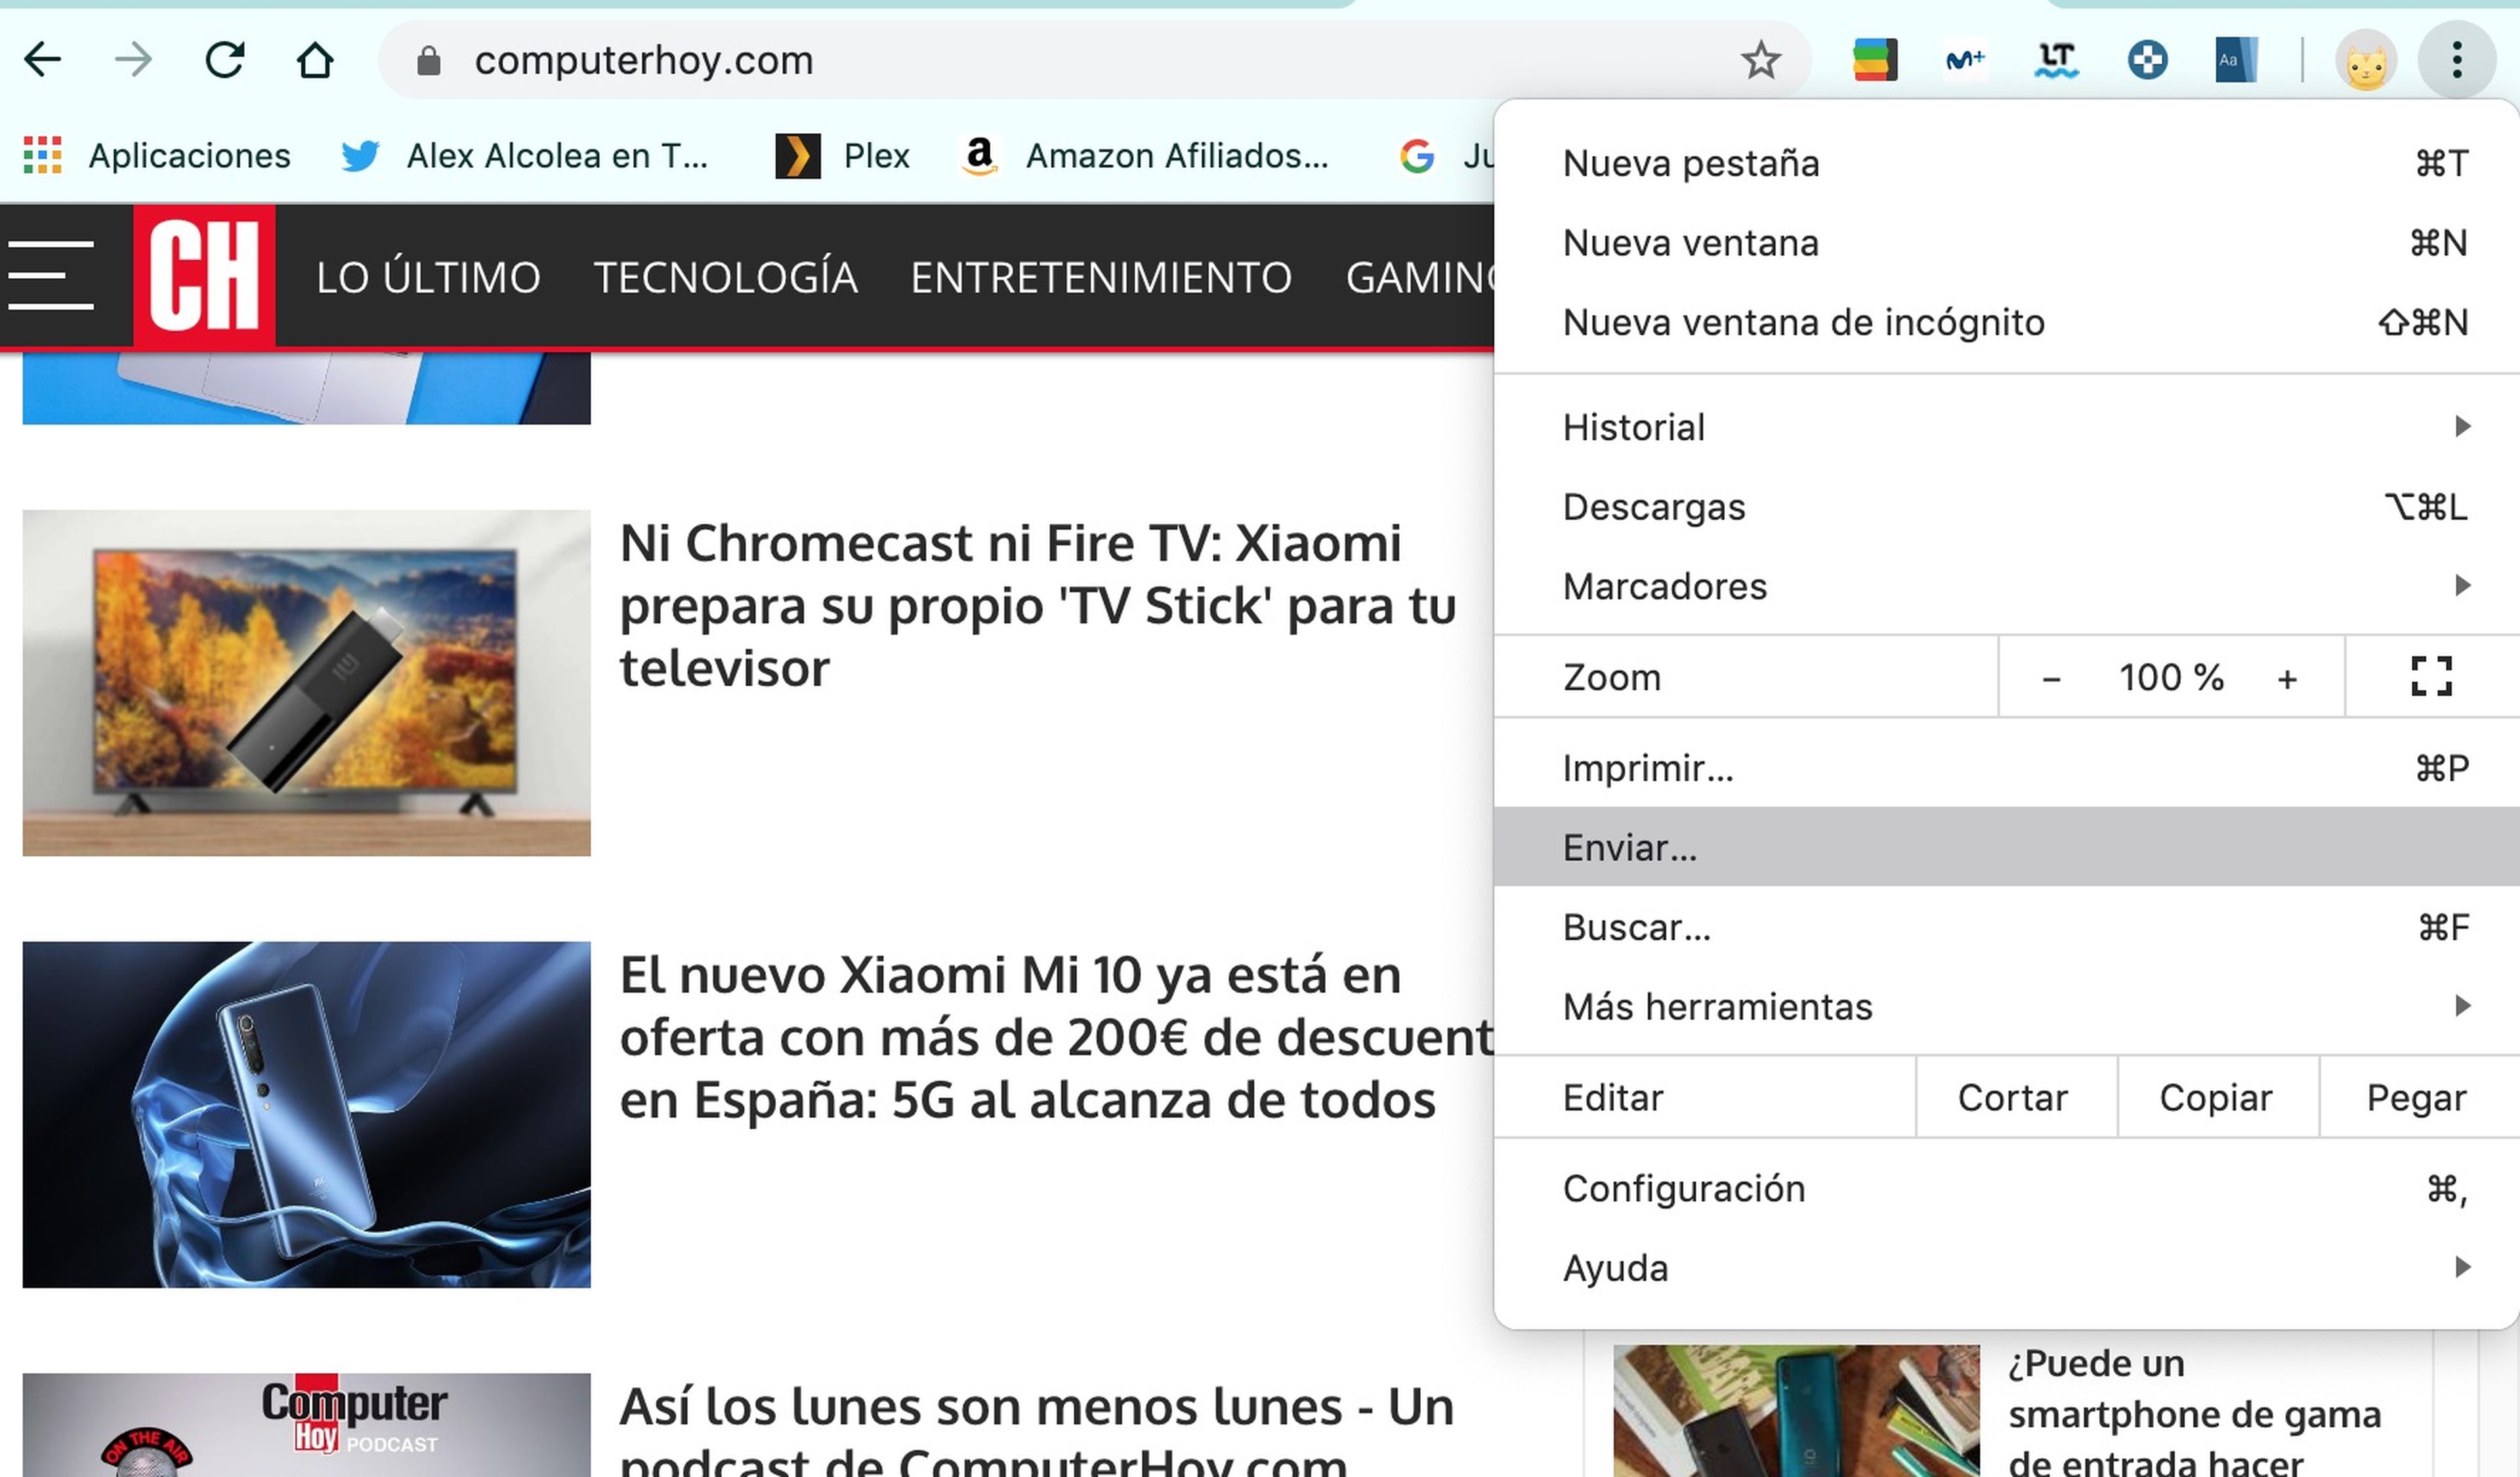The height and width of the screenshot is (1477, 2520).
Task: Open Configuración from the menu
Action: [2006, 1189]
